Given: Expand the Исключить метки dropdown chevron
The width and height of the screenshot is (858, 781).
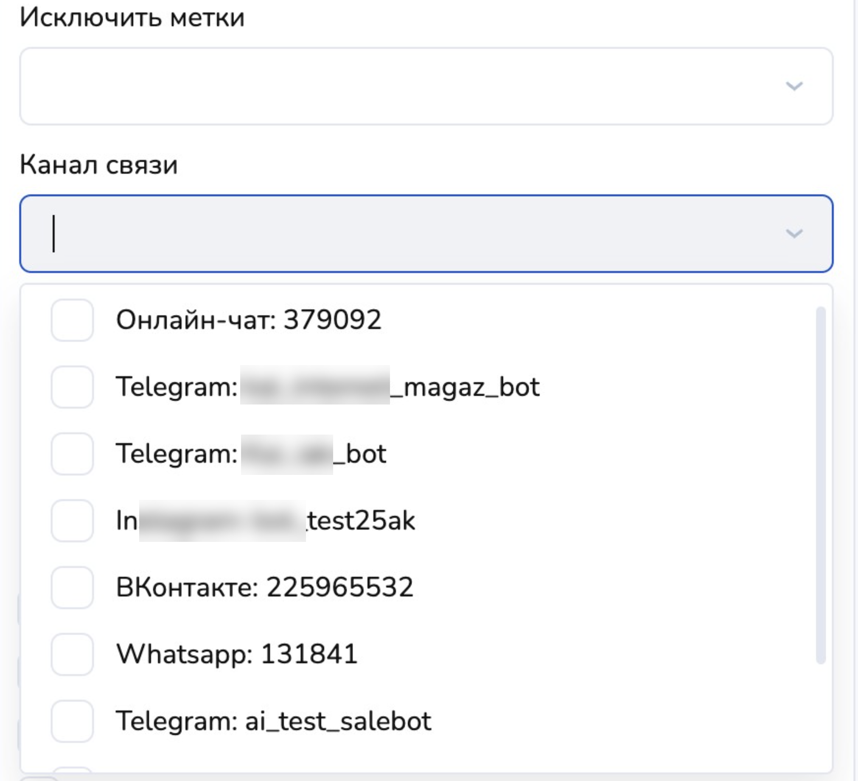Looking at the screenshot, I should [794, 86].
